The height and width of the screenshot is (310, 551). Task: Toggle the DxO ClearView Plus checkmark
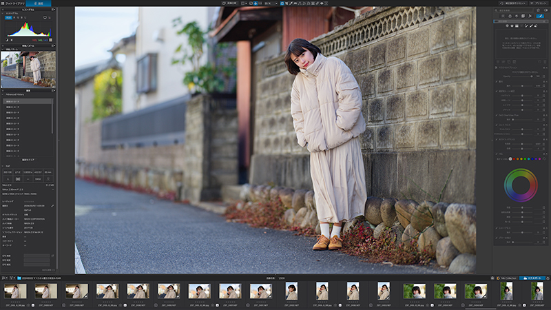(496, 115)
